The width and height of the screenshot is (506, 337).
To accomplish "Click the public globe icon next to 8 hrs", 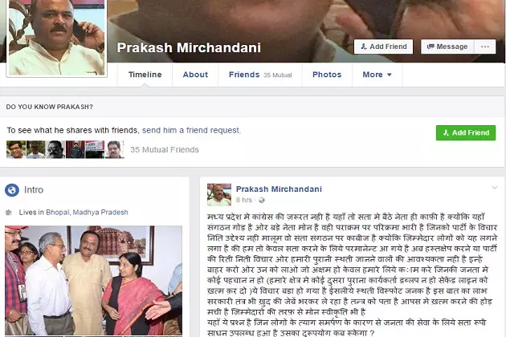I will click(x=262, y=201).
